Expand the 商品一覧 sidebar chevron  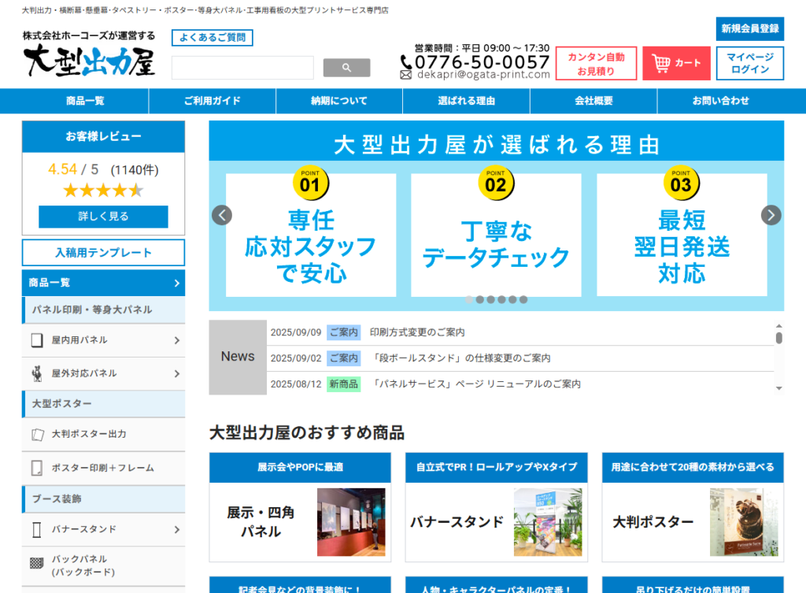[176, 283]
